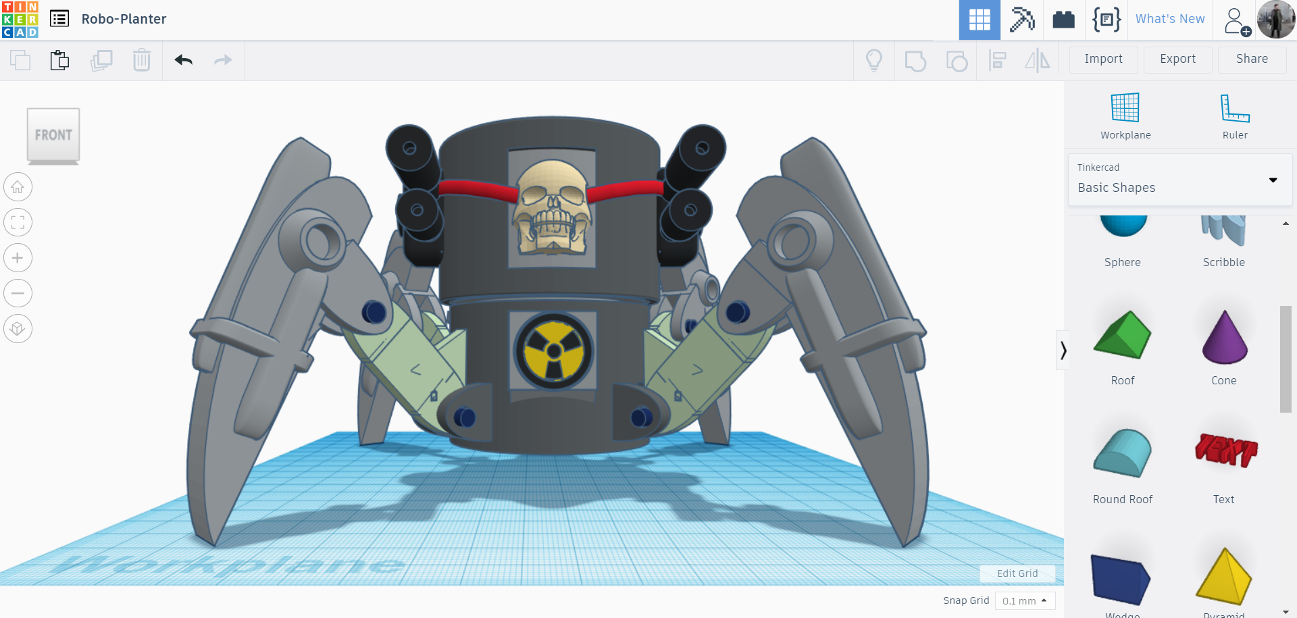
Task: Open the What's New link
Action: pyautogui.click(x=1170, y=19)
